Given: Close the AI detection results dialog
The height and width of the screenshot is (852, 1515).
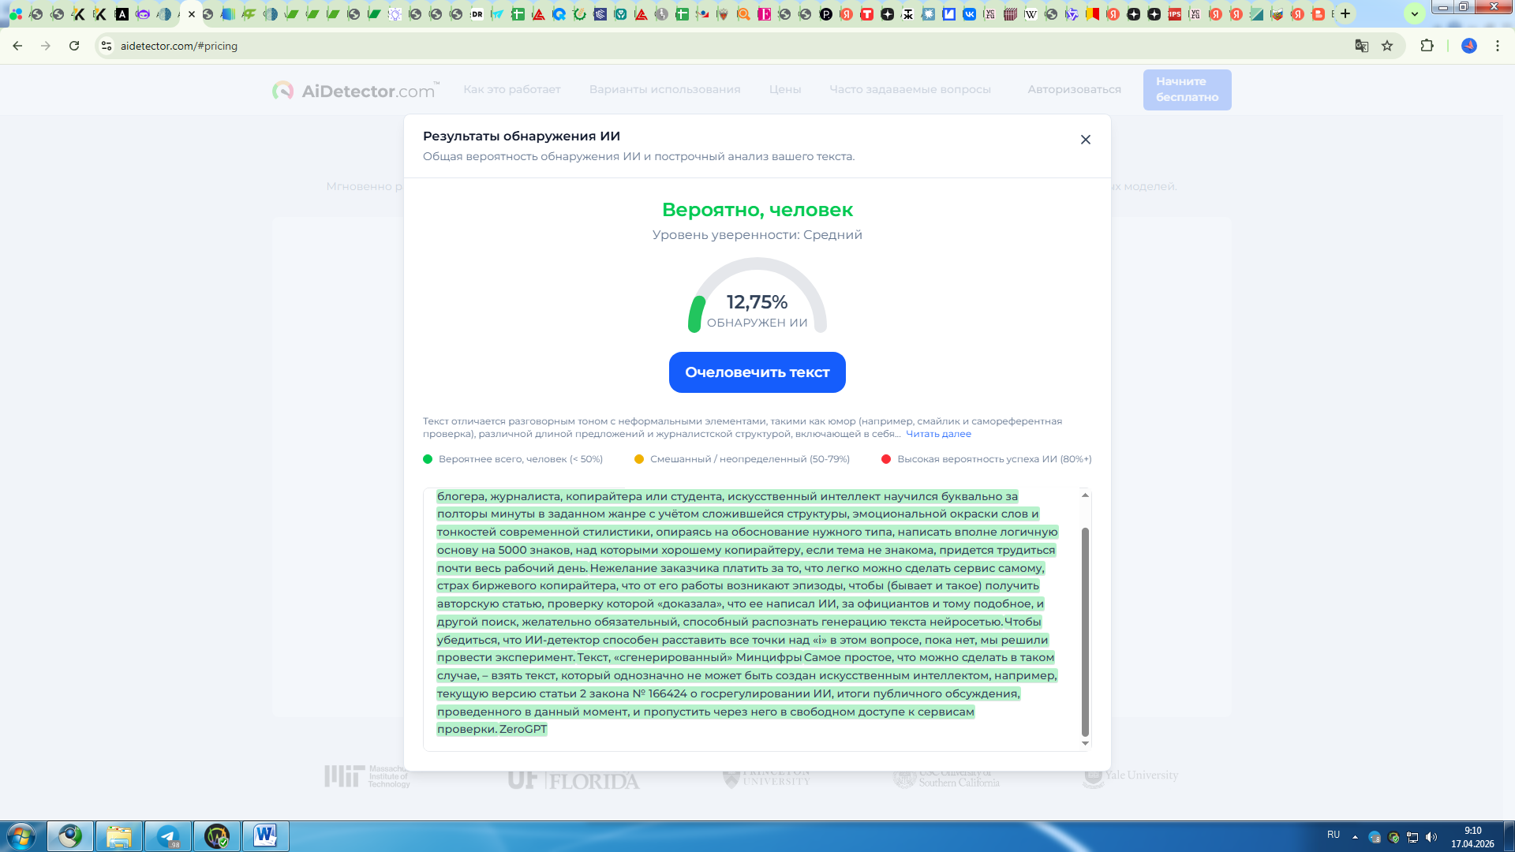Looking at the screenshot, I should tap(1086, 140).
